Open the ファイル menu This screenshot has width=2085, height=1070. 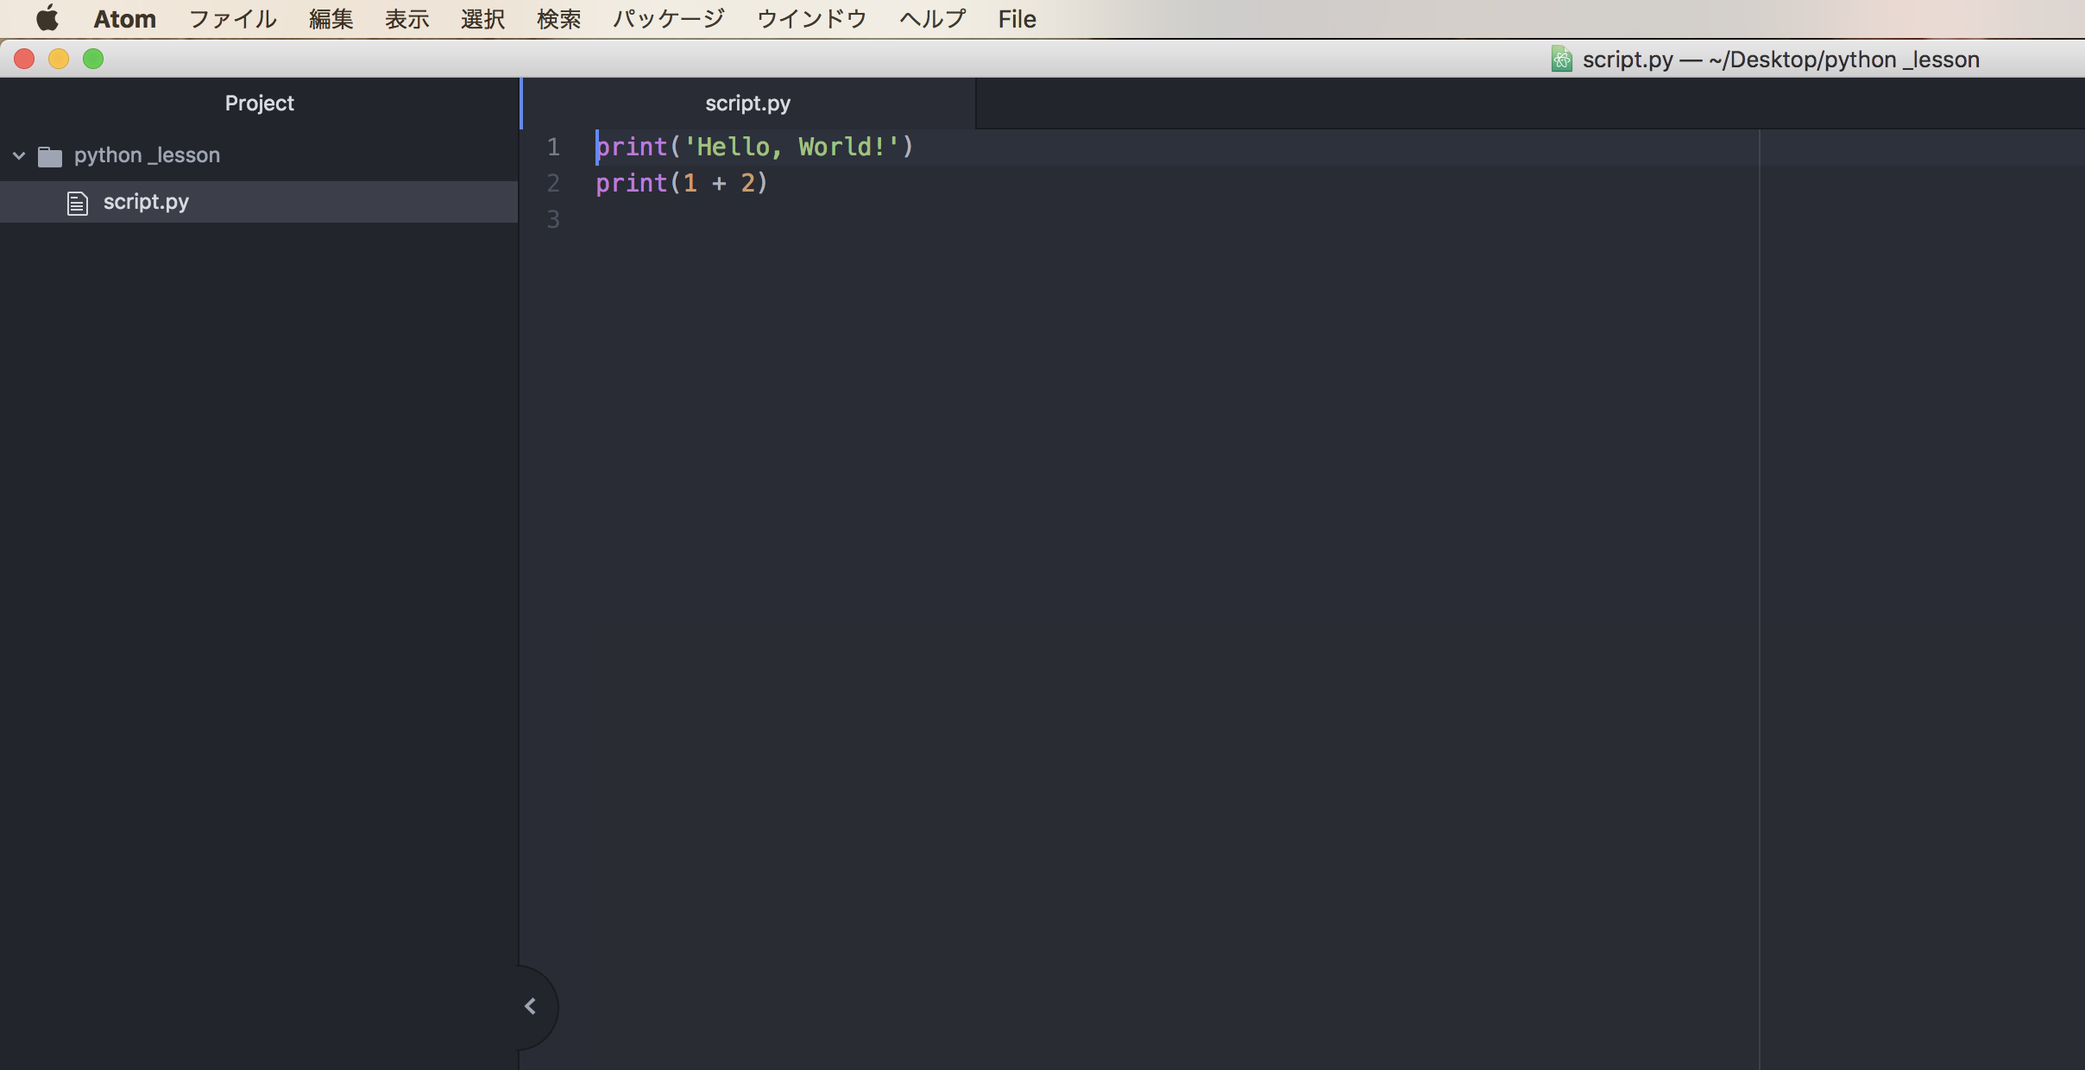[232, 19]
